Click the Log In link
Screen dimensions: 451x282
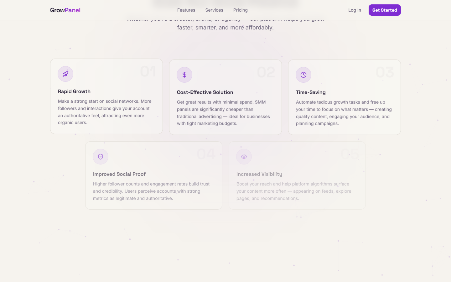click(x=355, y=10)
